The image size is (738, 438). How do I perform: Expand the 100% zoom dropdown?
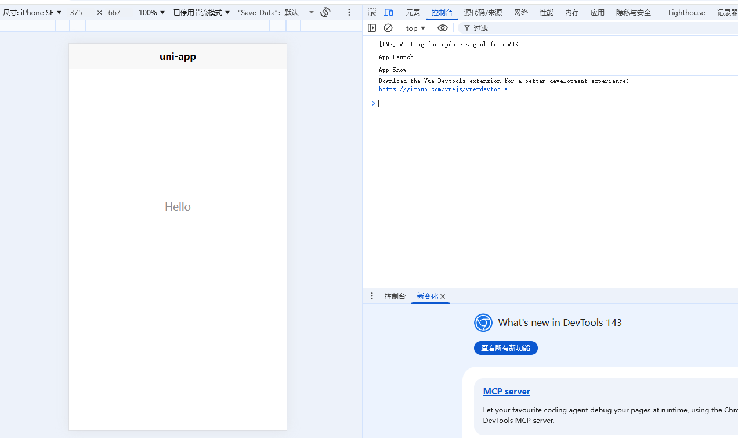click(x=151, y=12)
